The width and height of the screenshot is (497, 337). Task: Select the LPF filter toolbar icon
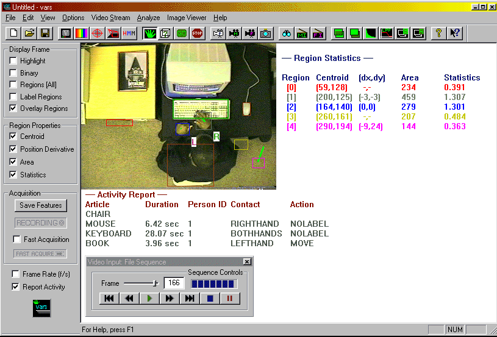tap(386, 33)
